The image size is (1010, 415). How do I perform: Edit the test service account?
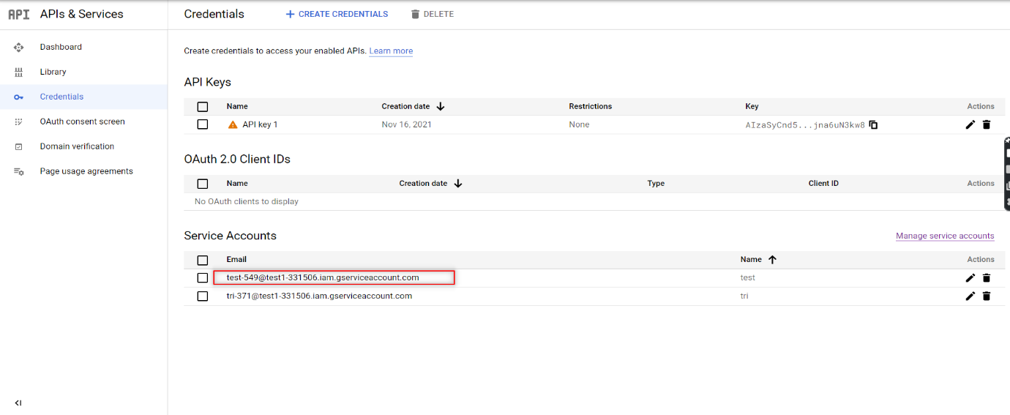coord(970,278)
